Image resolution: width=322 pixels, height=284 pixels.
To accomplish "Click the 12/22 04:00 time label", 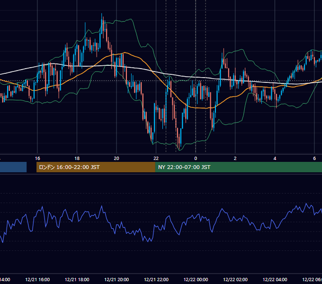I will (275, 279).
